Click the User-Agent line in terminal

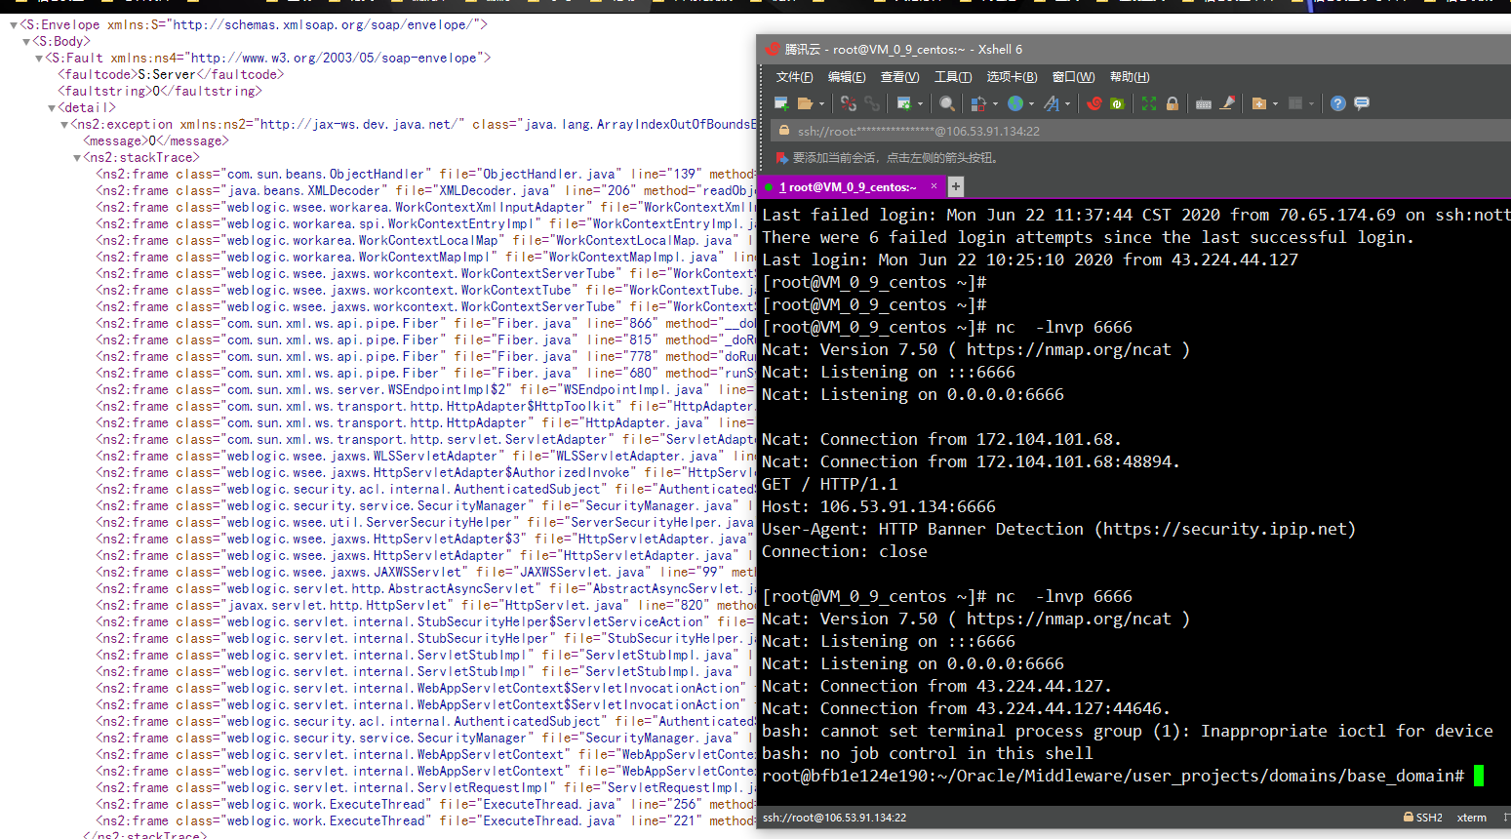(1059, 529)
